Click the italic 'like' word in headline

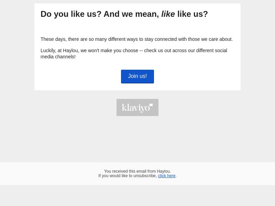click(x=168, y=14)
